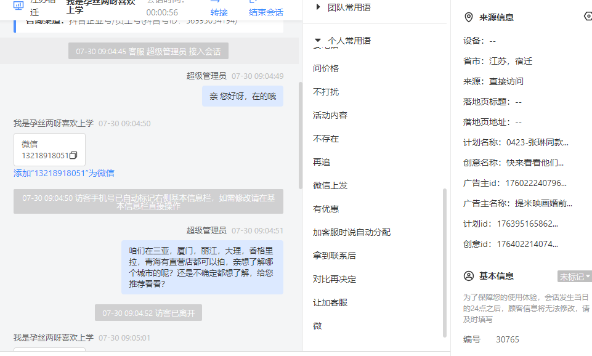Select the quick phrase 微信上发
The height and width of the screenshot is (356, 592).
[330, 185]
